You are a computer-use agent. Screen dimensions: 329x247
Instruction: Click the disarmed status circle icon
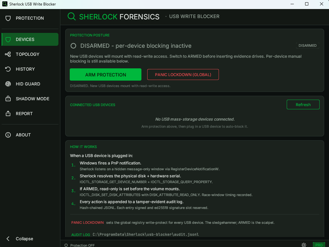coord(73,46)
